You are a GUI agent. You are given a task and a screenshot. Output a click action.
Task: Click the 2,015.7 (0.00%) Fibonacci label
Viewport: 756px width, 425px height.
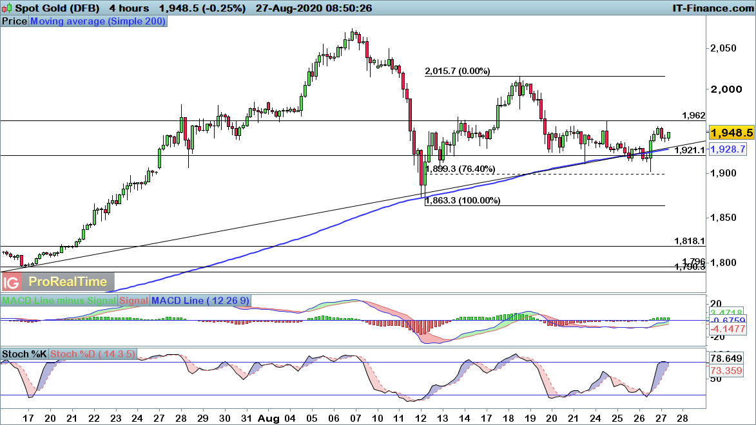(457, 71)
